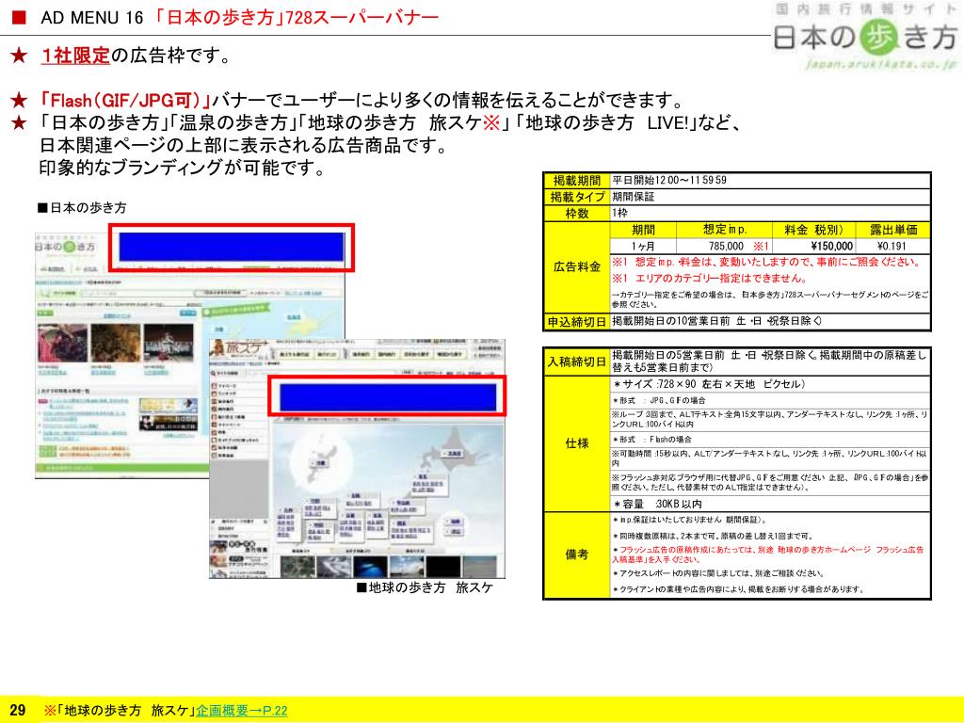Viewport: 964px width, 723px height.
Task: Click the 期間保証 value cell
Action: pyautogui.click(x=770, y=197)
